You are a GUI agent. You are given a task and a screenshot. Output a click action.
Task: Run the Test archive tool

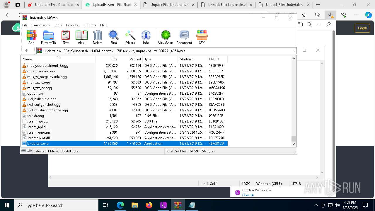pos(66,37)
